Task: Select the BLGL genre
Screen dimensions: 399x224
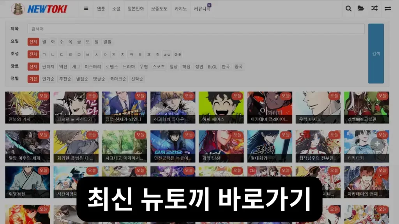Action: [212, 67]
